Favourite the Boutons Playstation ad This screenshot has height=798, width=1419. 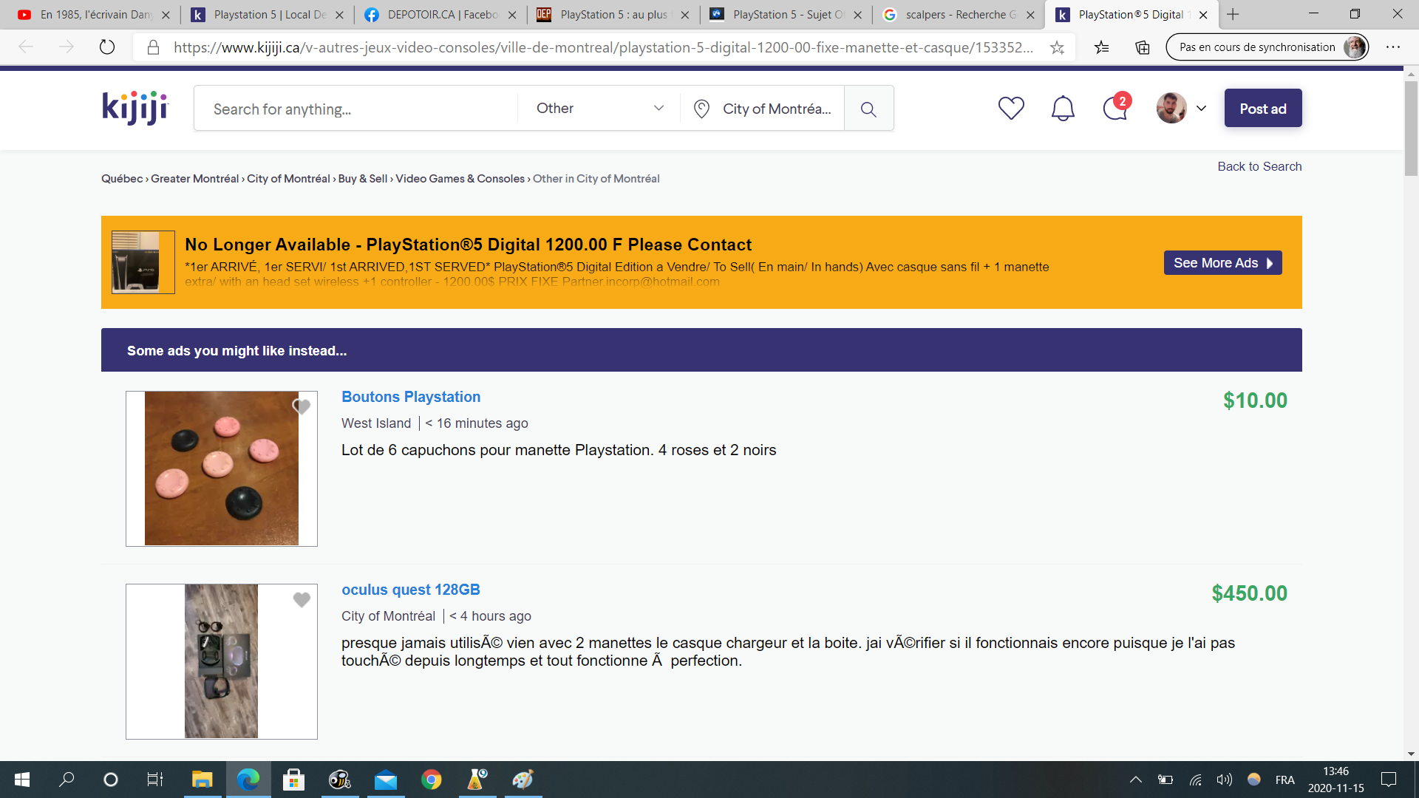(302, 406)
